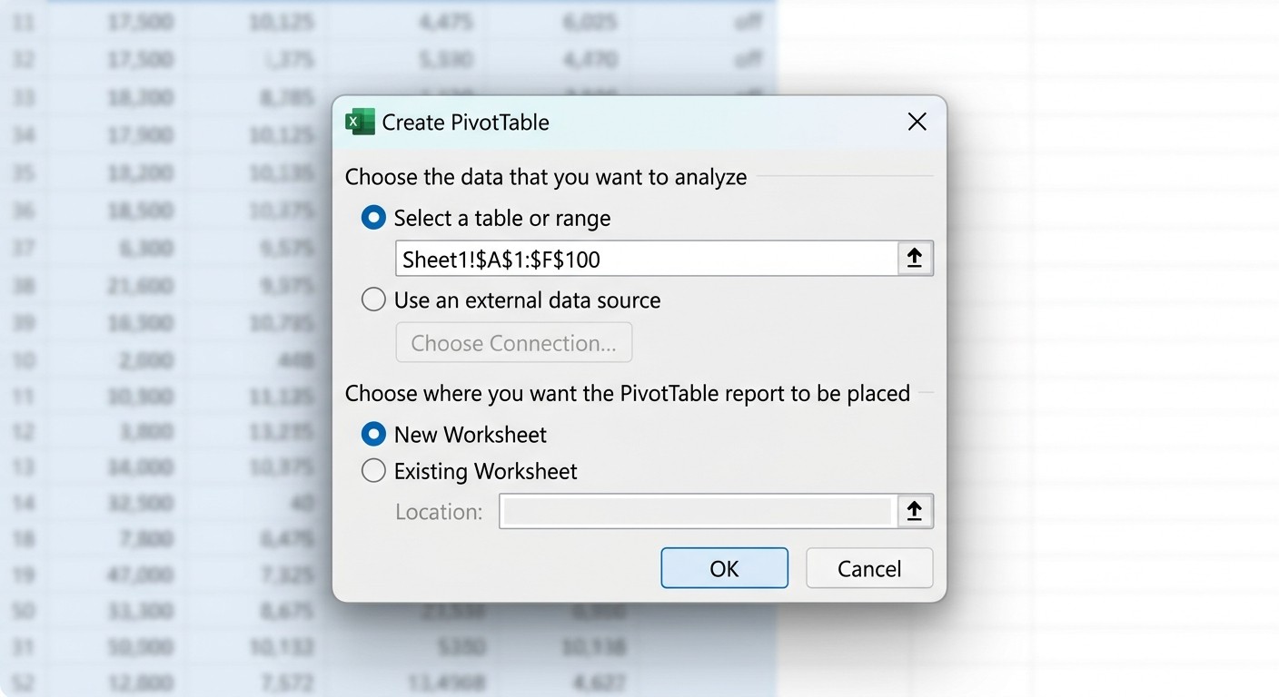
Task: Click the Table/Range field showing Sheet1!$A$1:$F$100
Action: (x=647, y=259)
